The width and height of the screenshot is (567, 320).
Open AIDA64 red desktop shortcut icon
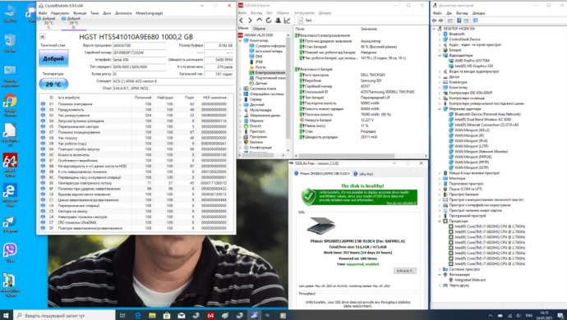tap(10, 164)
